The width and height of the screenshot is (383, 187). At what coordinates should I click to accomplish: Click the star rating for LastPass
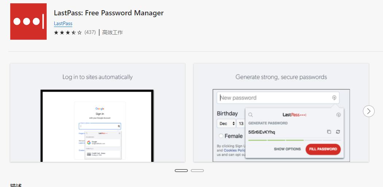pyautogui.click(x=68, y=32)
